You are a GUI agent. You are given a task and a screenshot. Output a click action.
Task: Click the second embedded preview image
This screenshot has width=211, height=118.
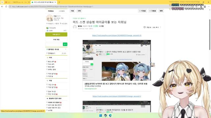click(x=117, y=107)
